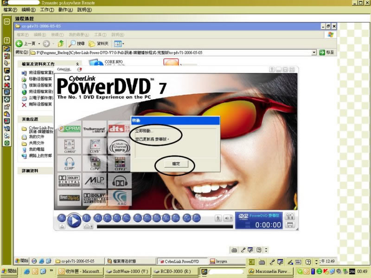This screenshot has width=371, height=278.
Task: Open 網路上的芳鄰 under other places
Action: 37,156
